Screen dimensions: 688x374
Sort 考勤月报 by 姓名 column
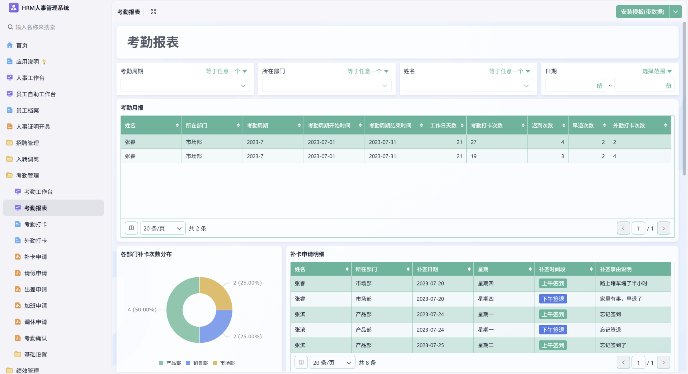click(x=177, y=125)
